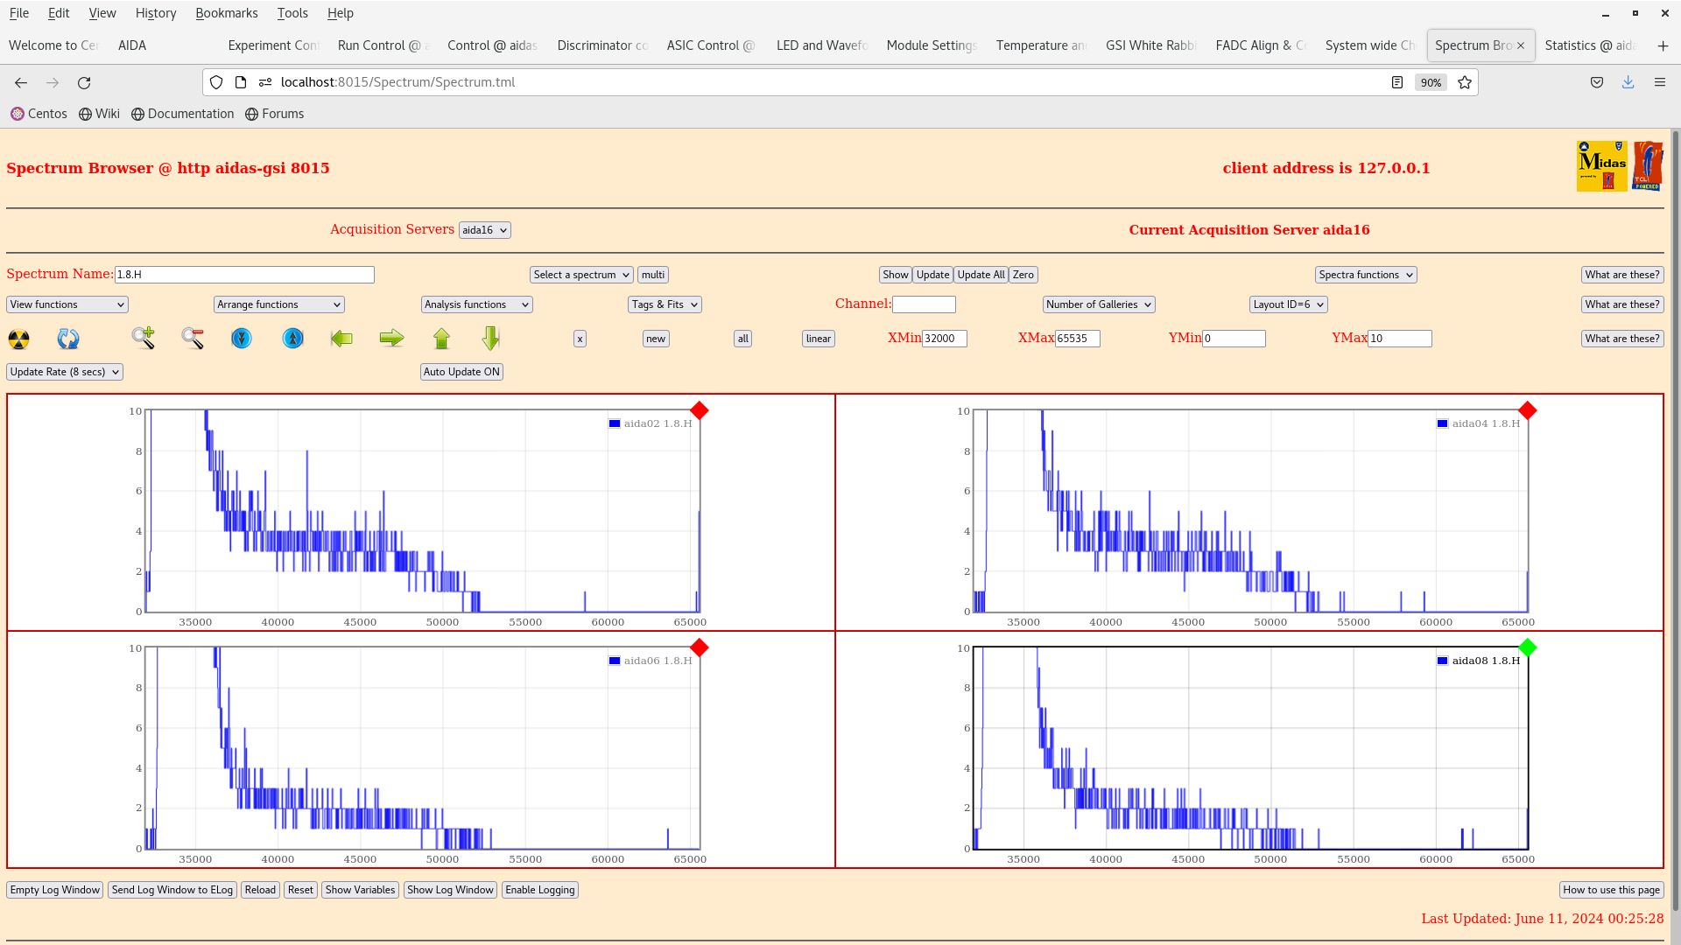Open the Acquisition Servers aida16 dropdown
Image resolution: width=1681 pixels, height=945 pixels.
pyautogui.click(x=484, y=230)
